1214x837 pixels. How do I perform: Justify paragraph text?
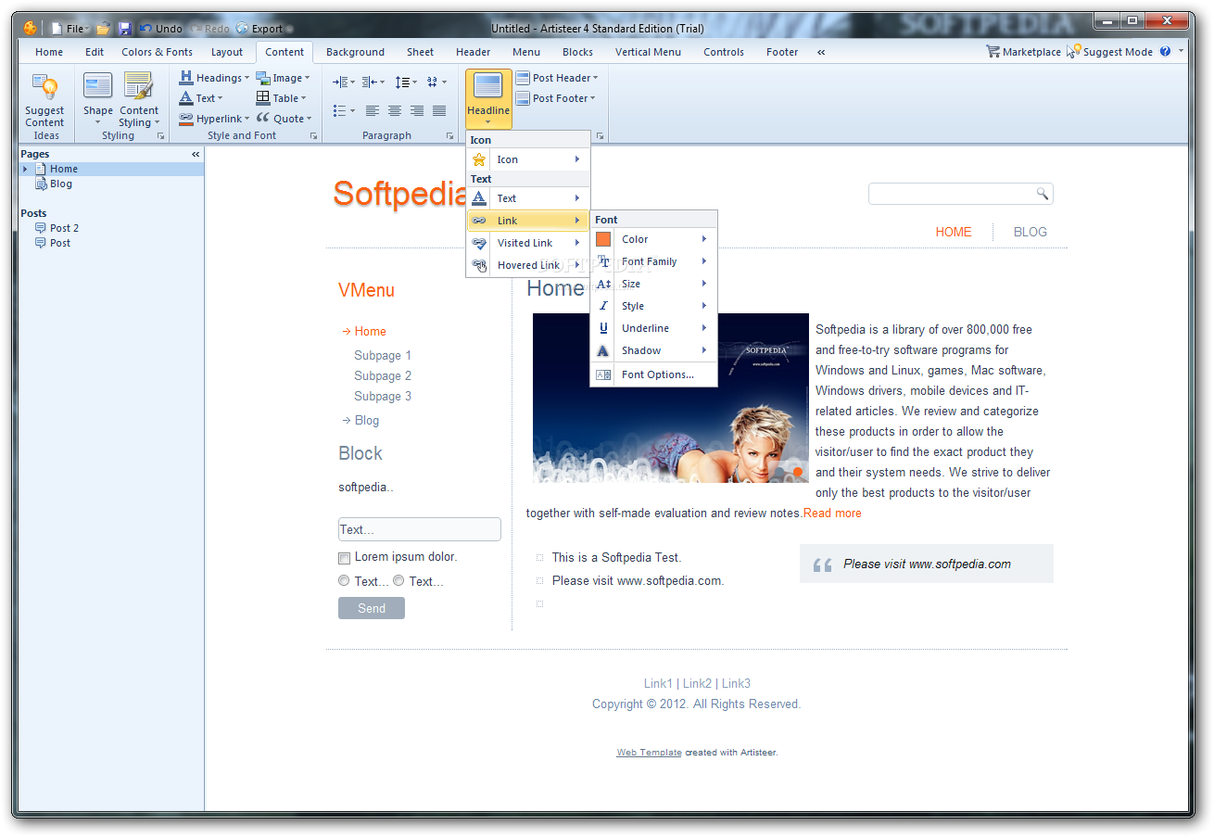(x=439, y=110)
